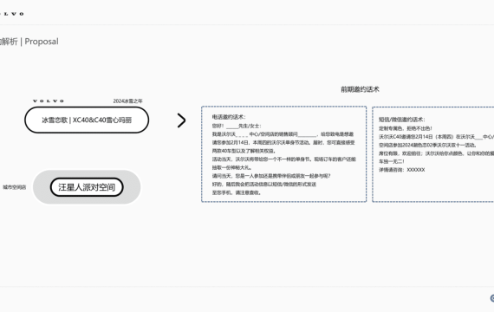
Task: Click the line beginning '两款40车型以及了解'
Action: point(244,151)
